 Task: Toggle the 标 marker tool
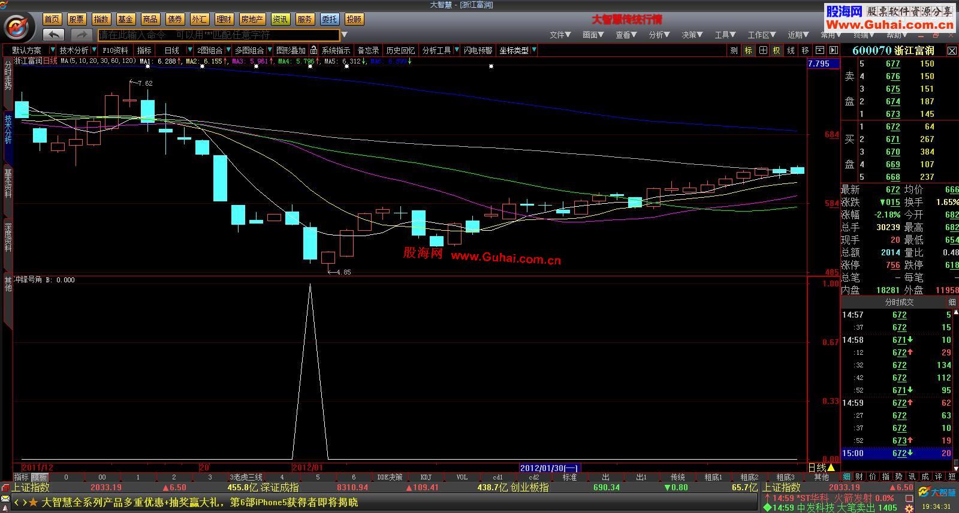pos(748,50)
